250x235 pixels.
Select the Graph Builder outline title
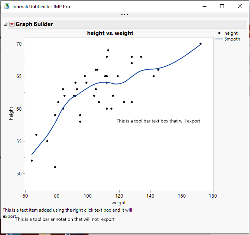click(34, 24)
